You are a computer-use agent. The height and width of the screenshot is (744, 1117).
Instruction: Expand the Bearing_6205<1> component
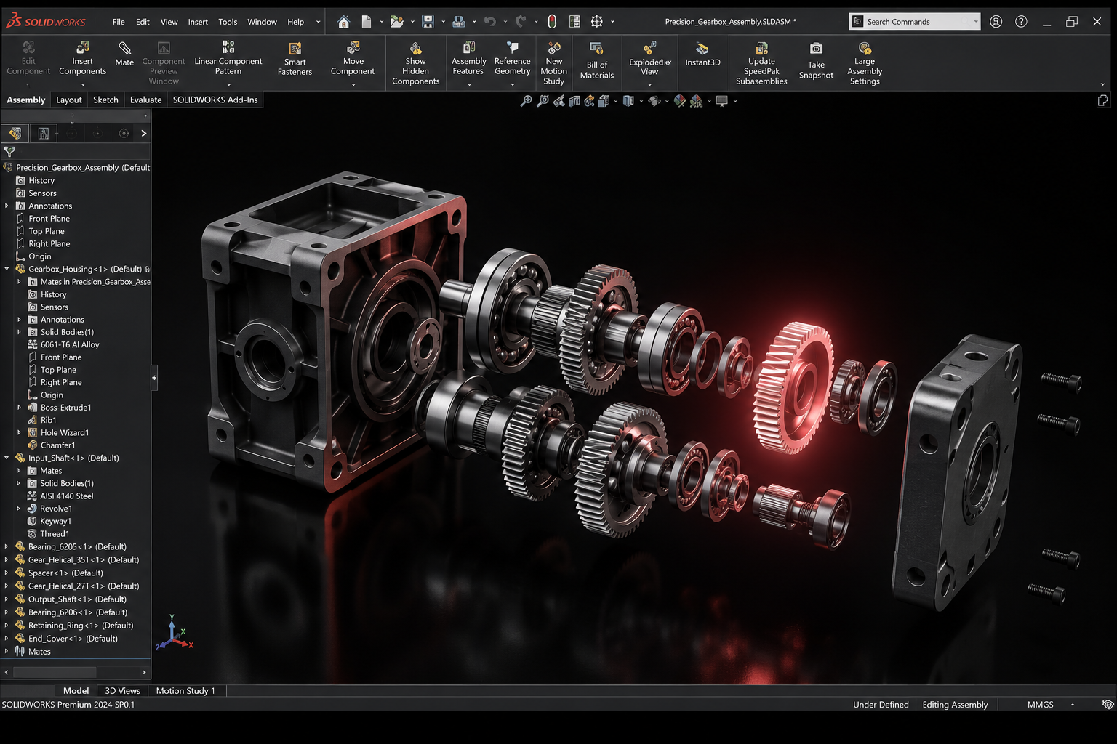[7, 546]
